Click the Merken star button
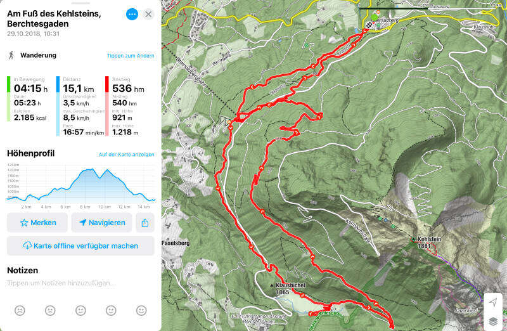 coord(37,223)
